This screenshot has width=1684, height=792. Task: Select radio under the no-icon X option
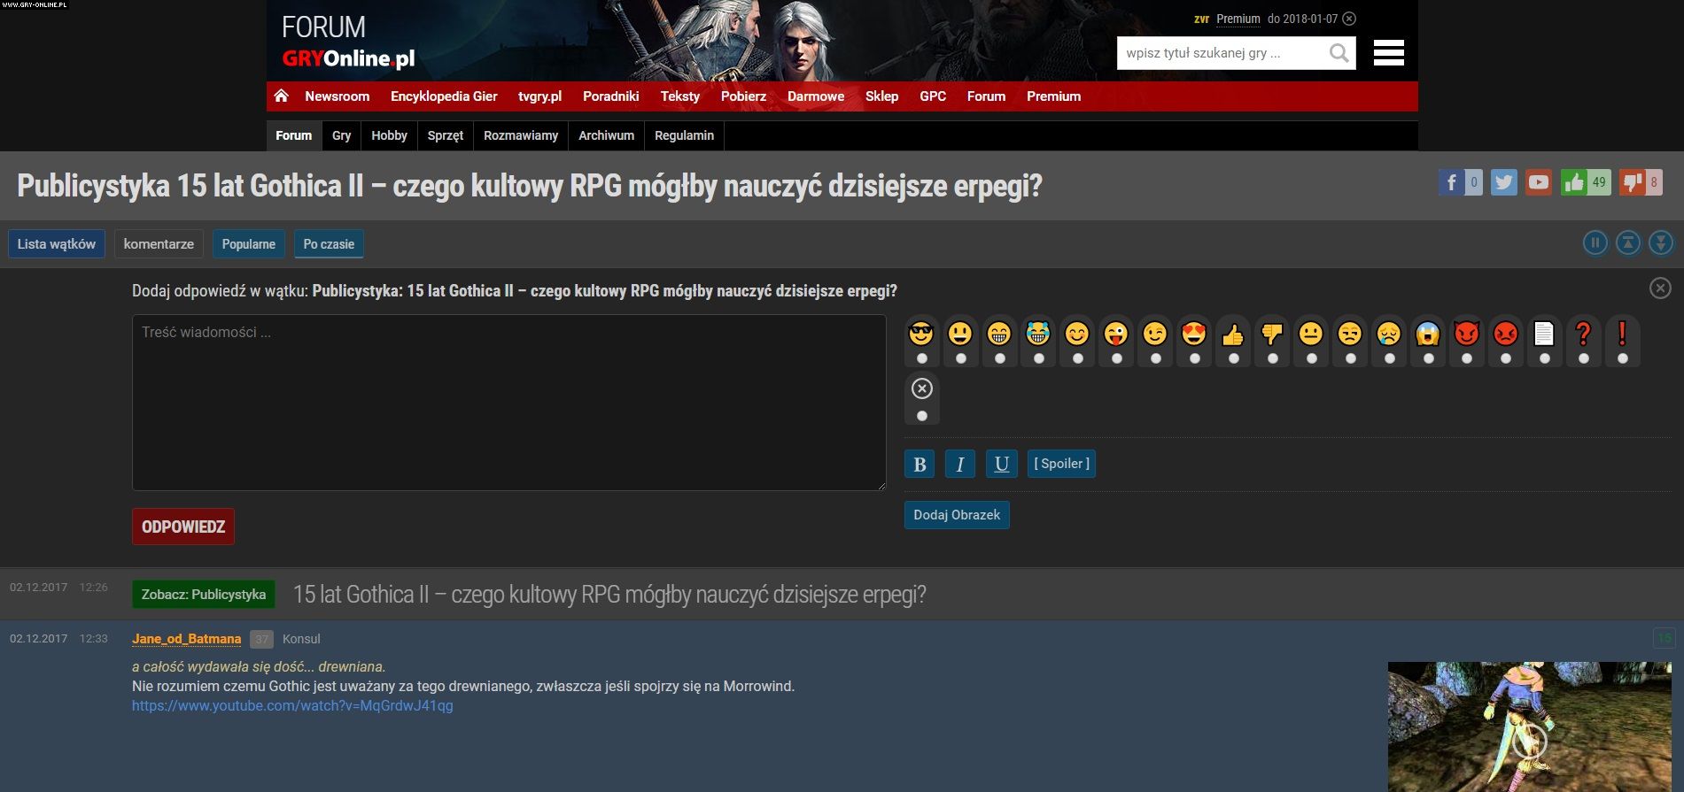[x=922, y=416]
